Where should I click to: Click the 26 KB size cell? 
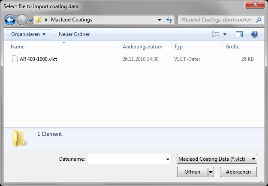coord(247,59)
